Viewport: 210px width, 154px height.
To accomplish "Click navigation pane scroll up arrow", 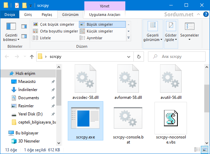I will [x=59, y=67].
